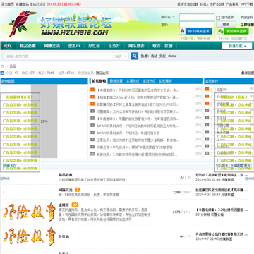Click the 风险投资 image beside 分红站
Viewport: 254px width, 254px height.
(x=29, y=236)
